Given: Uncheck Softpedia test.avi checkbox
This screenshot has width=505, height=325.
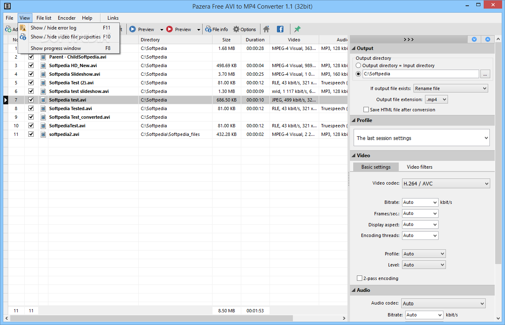Looking at the screenshot, I should 31,100.
